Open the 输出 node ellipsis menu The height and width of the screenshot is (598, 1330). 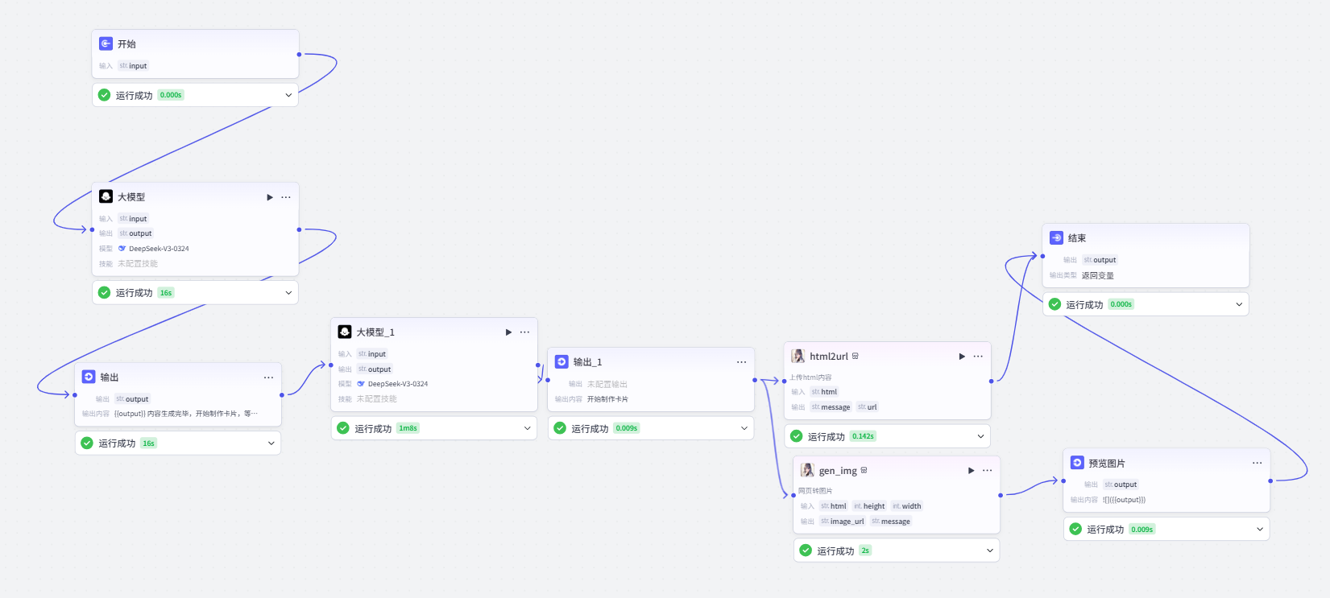(268, 377)
